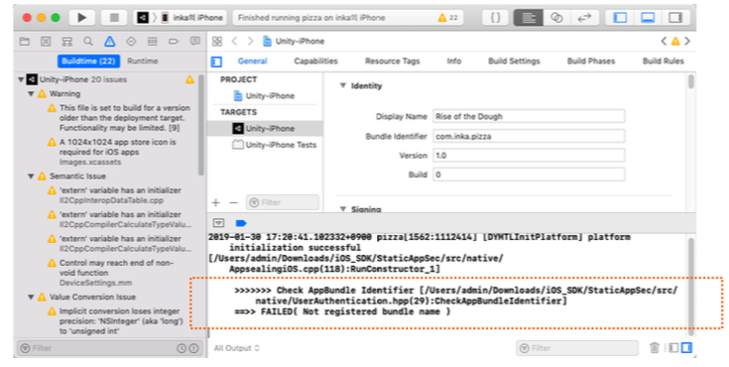Select the Runtime issues button

pyautogui.click(x=142, y=61)
